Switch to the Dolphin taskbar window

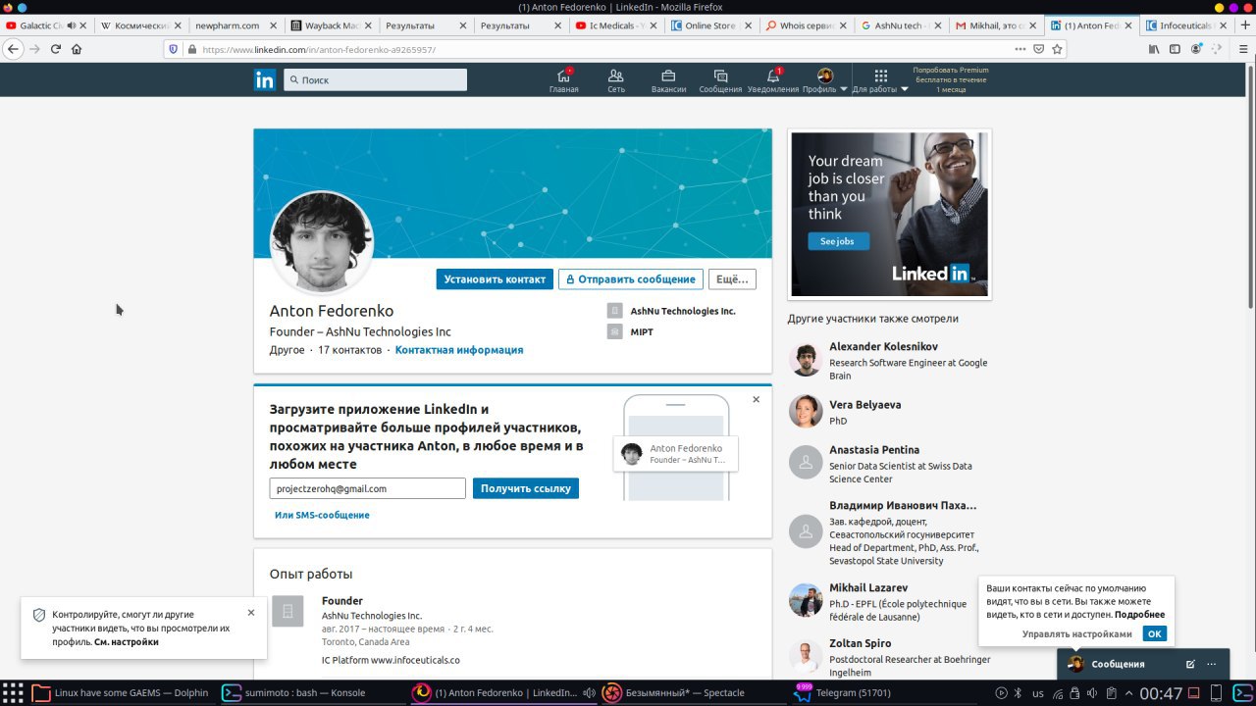[122, 693]
